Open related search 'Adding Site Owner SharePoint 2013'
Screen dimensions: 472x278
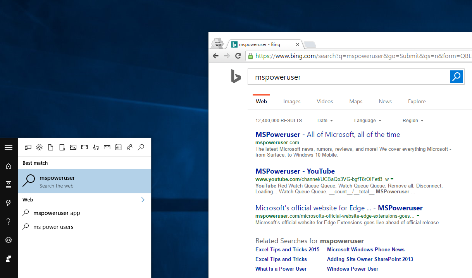point(370,259)
